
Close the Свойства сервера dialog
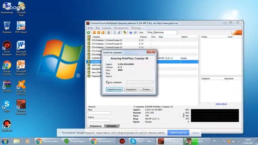pos(151,52)
